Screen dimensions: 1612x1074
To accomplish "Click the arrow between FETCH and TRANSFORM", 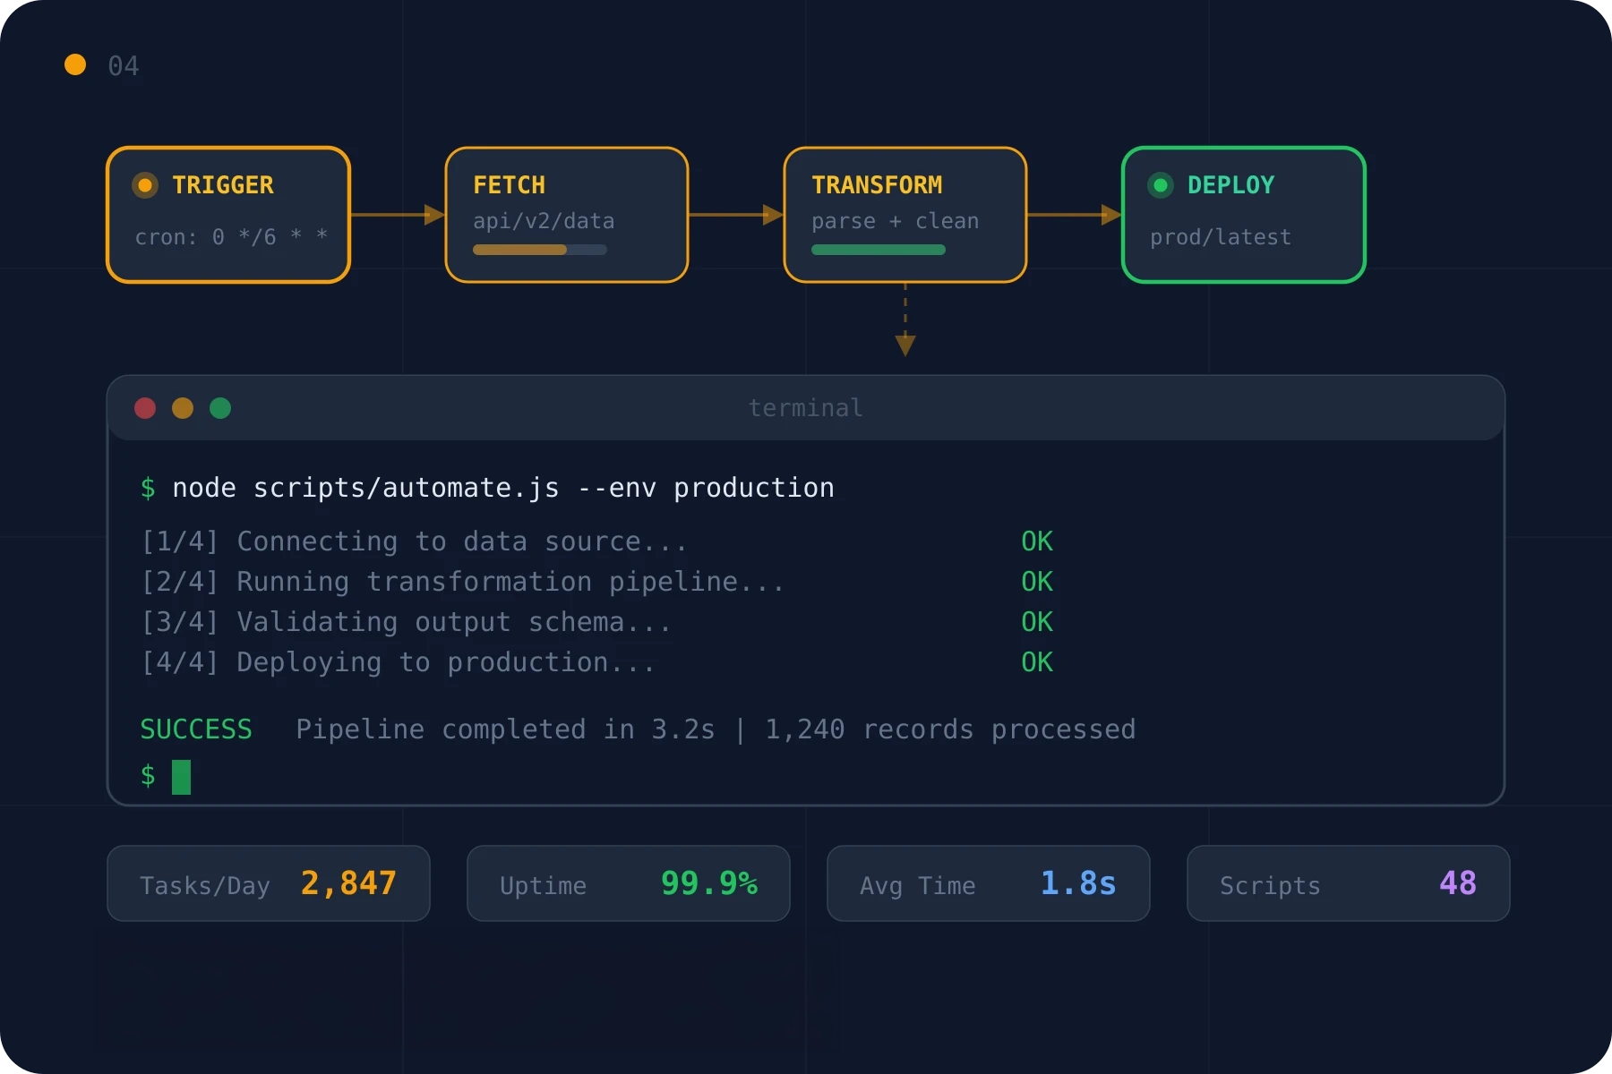I will 736,215.
